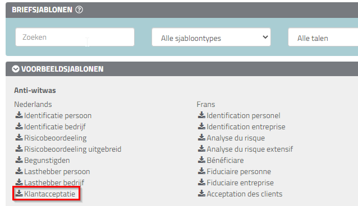Collapse the Voorbeeldsjablonen section
Screen dimensions: 358x206
click(16, 69)
